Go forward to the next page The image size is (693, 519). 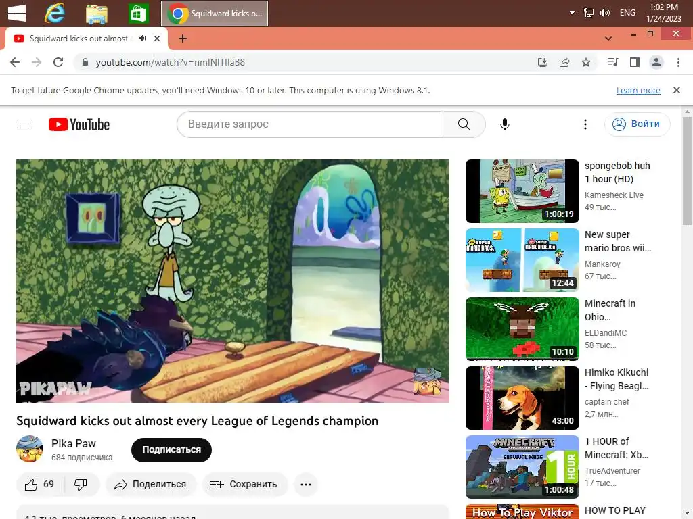(x=37, y=62)
